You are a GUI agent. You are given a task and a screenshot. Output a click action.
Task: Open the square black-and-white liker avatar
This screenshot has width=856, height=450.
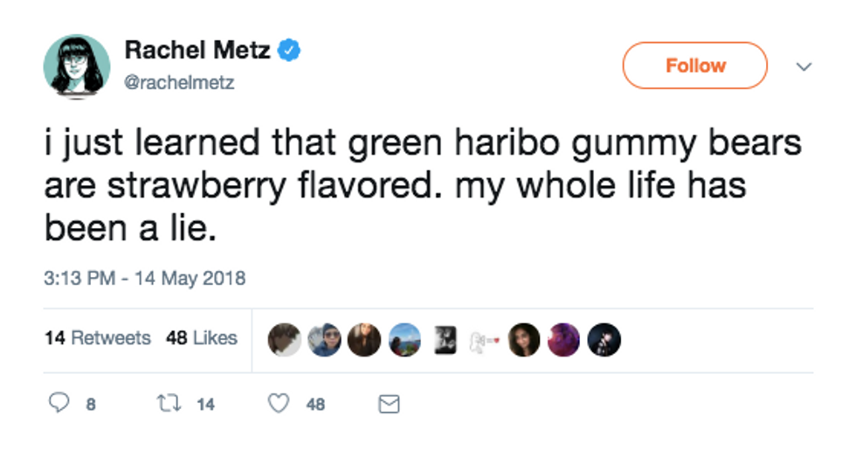445,340
